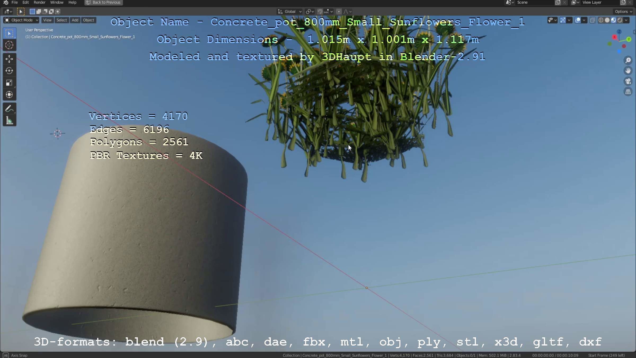The width and height of the screenshot is (636, 358).
Task: Click the View Layer name field
Action: 600,2
